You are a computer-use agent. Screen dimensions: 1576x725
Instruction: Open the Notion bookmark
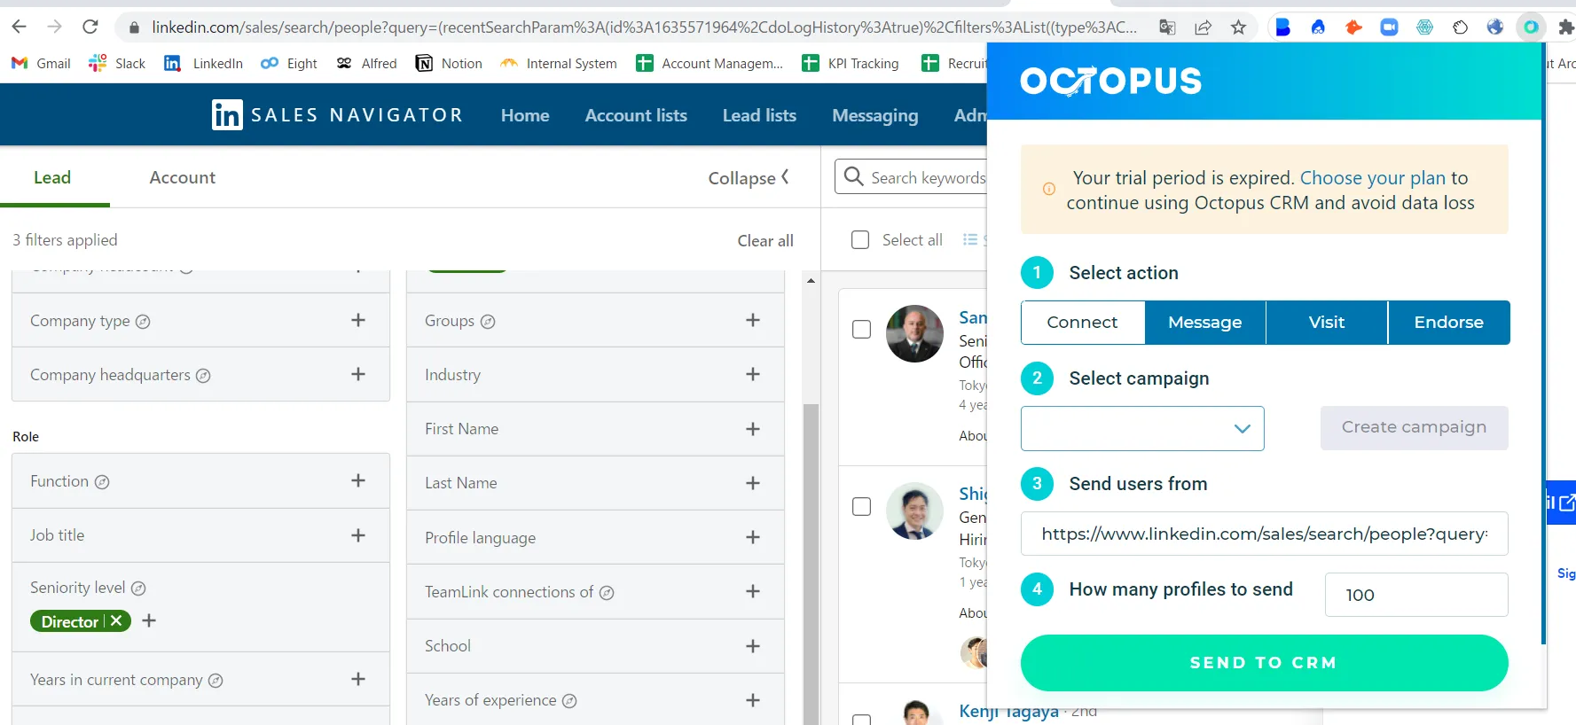pyautogui.click(x=449, y=63)
